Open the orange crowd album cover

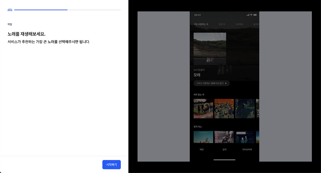224,108
